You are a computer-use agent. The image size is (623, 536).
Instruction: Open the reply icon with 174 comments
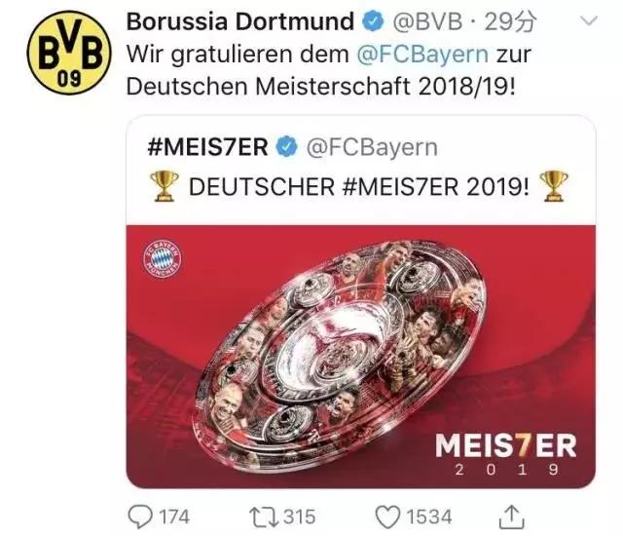[140, 517]
